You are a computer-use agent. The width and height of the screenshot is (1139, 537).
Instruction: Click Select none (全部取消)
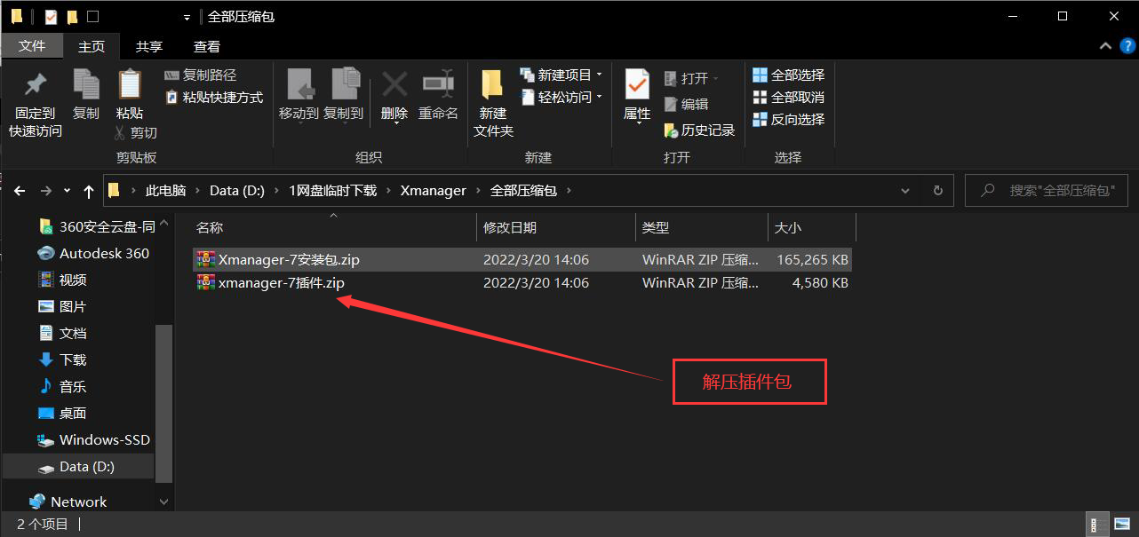tap(788, 98)
